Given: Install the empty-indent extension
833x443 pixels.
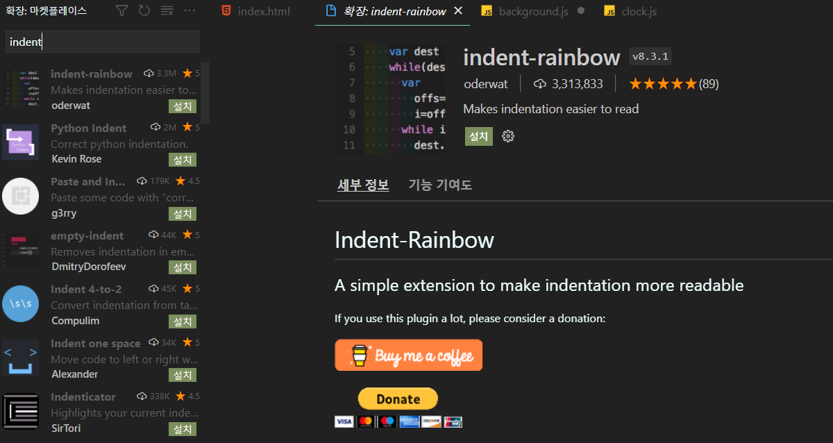Looking at the screenshot, I should pyautogui.click(x=183, y=267).
